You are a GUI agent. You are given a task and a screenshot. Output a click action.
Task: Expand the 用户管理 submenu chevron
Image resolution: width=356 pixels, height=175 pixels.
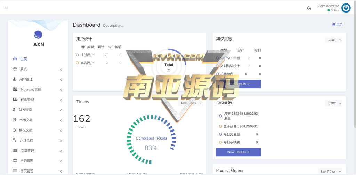61,80
